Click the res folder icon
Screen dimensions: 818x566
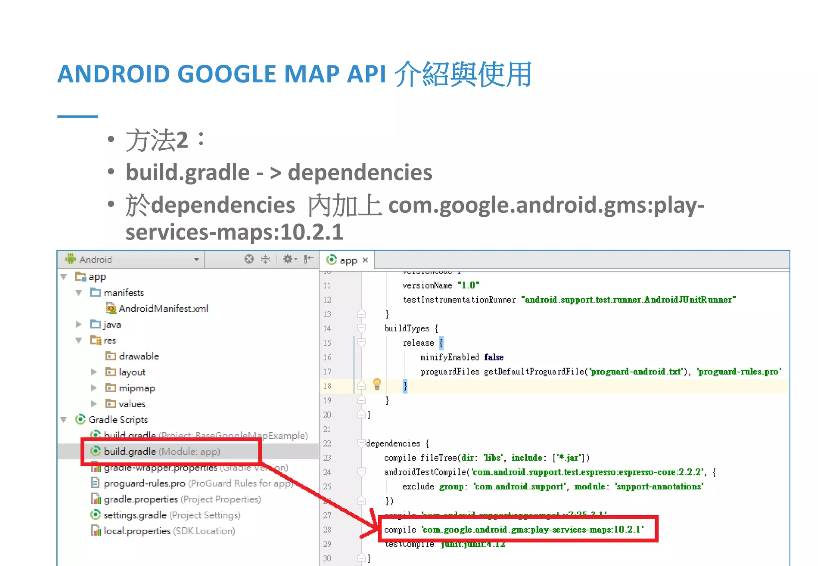pos(95,340)
